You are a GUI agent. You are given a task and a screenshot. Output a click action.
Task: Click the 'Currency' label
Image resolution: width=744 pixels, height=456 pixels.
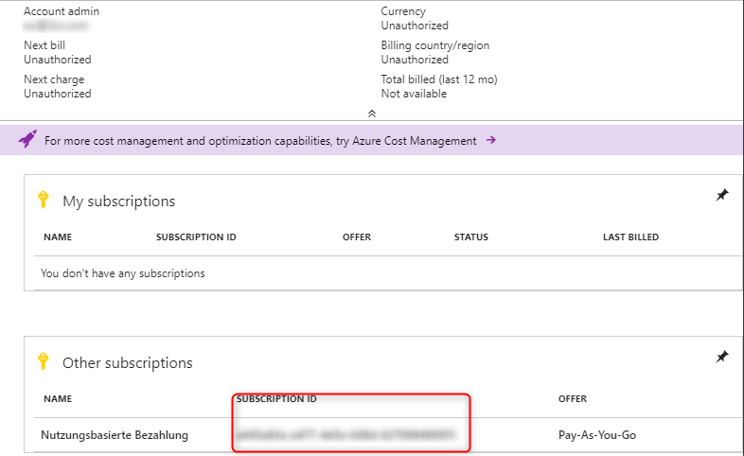[403, 11]
